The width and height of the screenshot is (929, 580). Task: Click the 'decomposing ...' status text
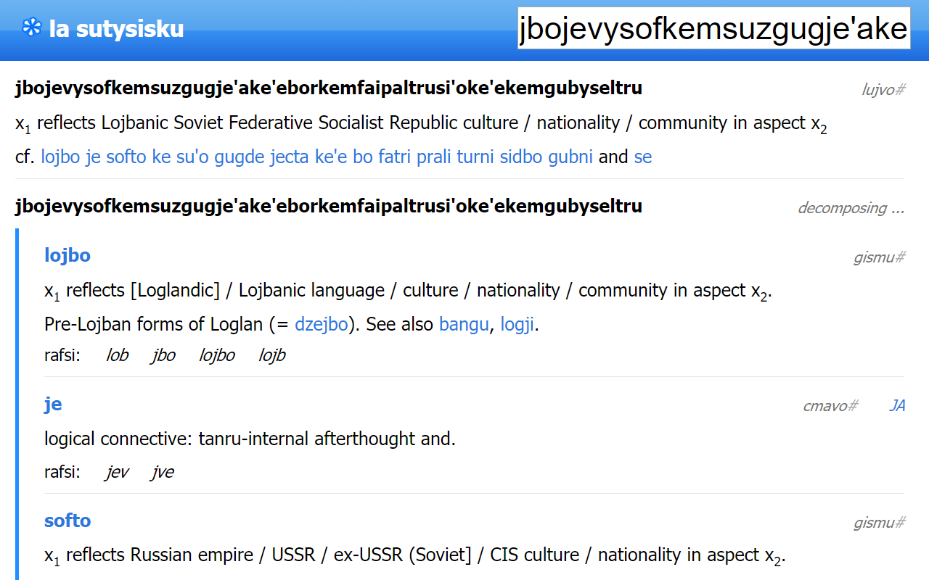pyautogui.click(x=851, y=208)
